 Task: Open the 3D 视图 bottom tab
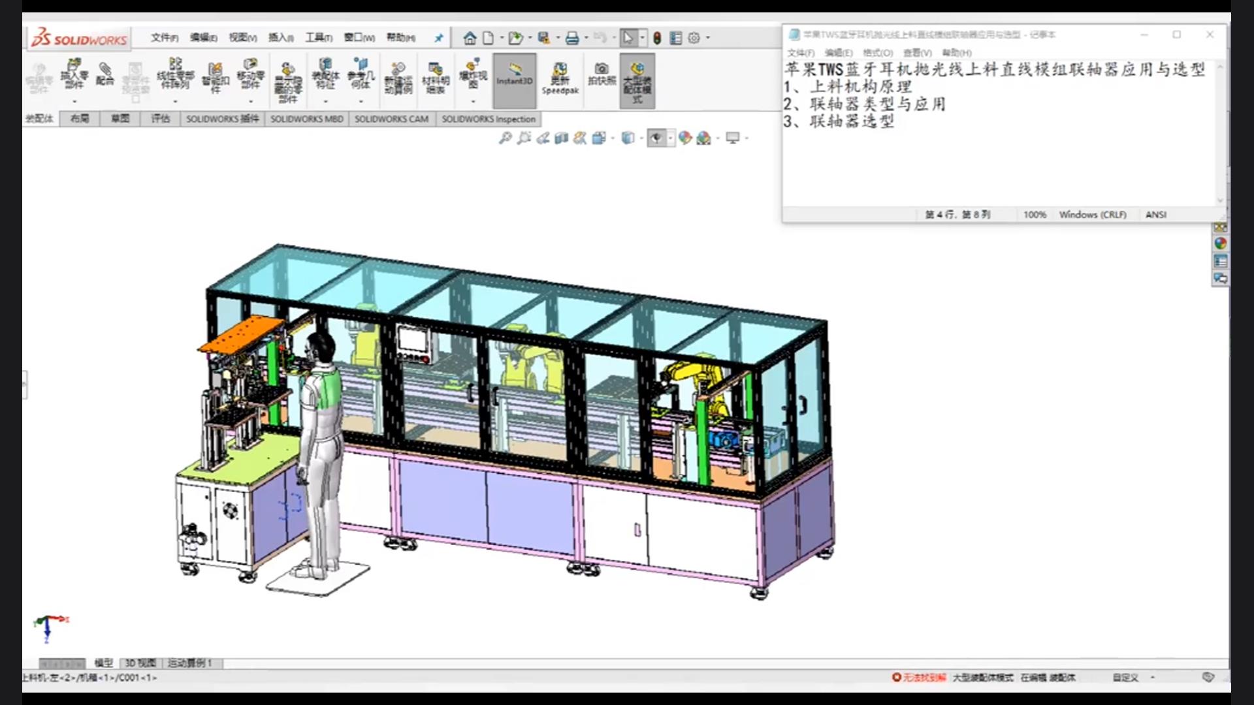(x=140, y=663)
